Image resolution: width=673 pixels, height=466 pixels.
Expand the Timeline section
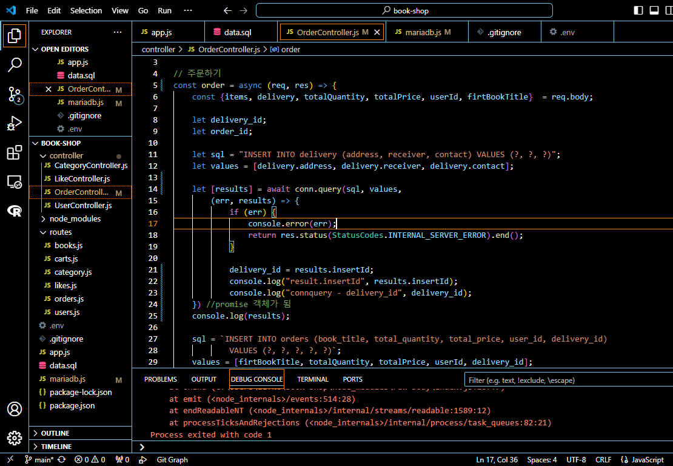[80, 447]
